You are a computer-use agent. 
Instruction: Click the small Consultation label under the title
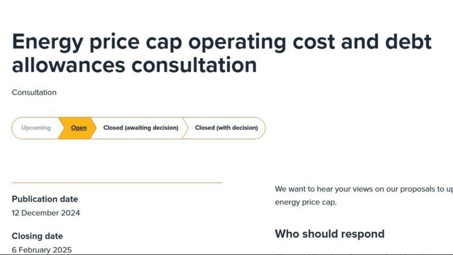pos(34,92)
